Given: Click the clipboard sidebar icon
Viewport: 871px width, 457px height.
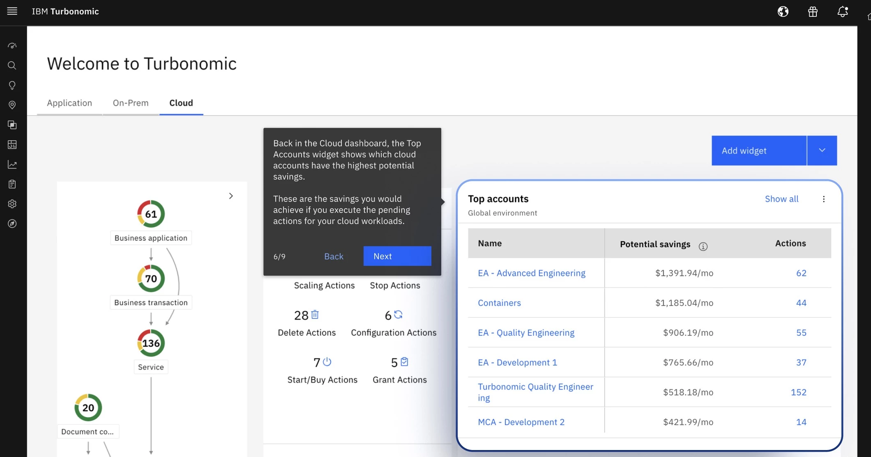Looking at the screenshot, I should (12, 184).
